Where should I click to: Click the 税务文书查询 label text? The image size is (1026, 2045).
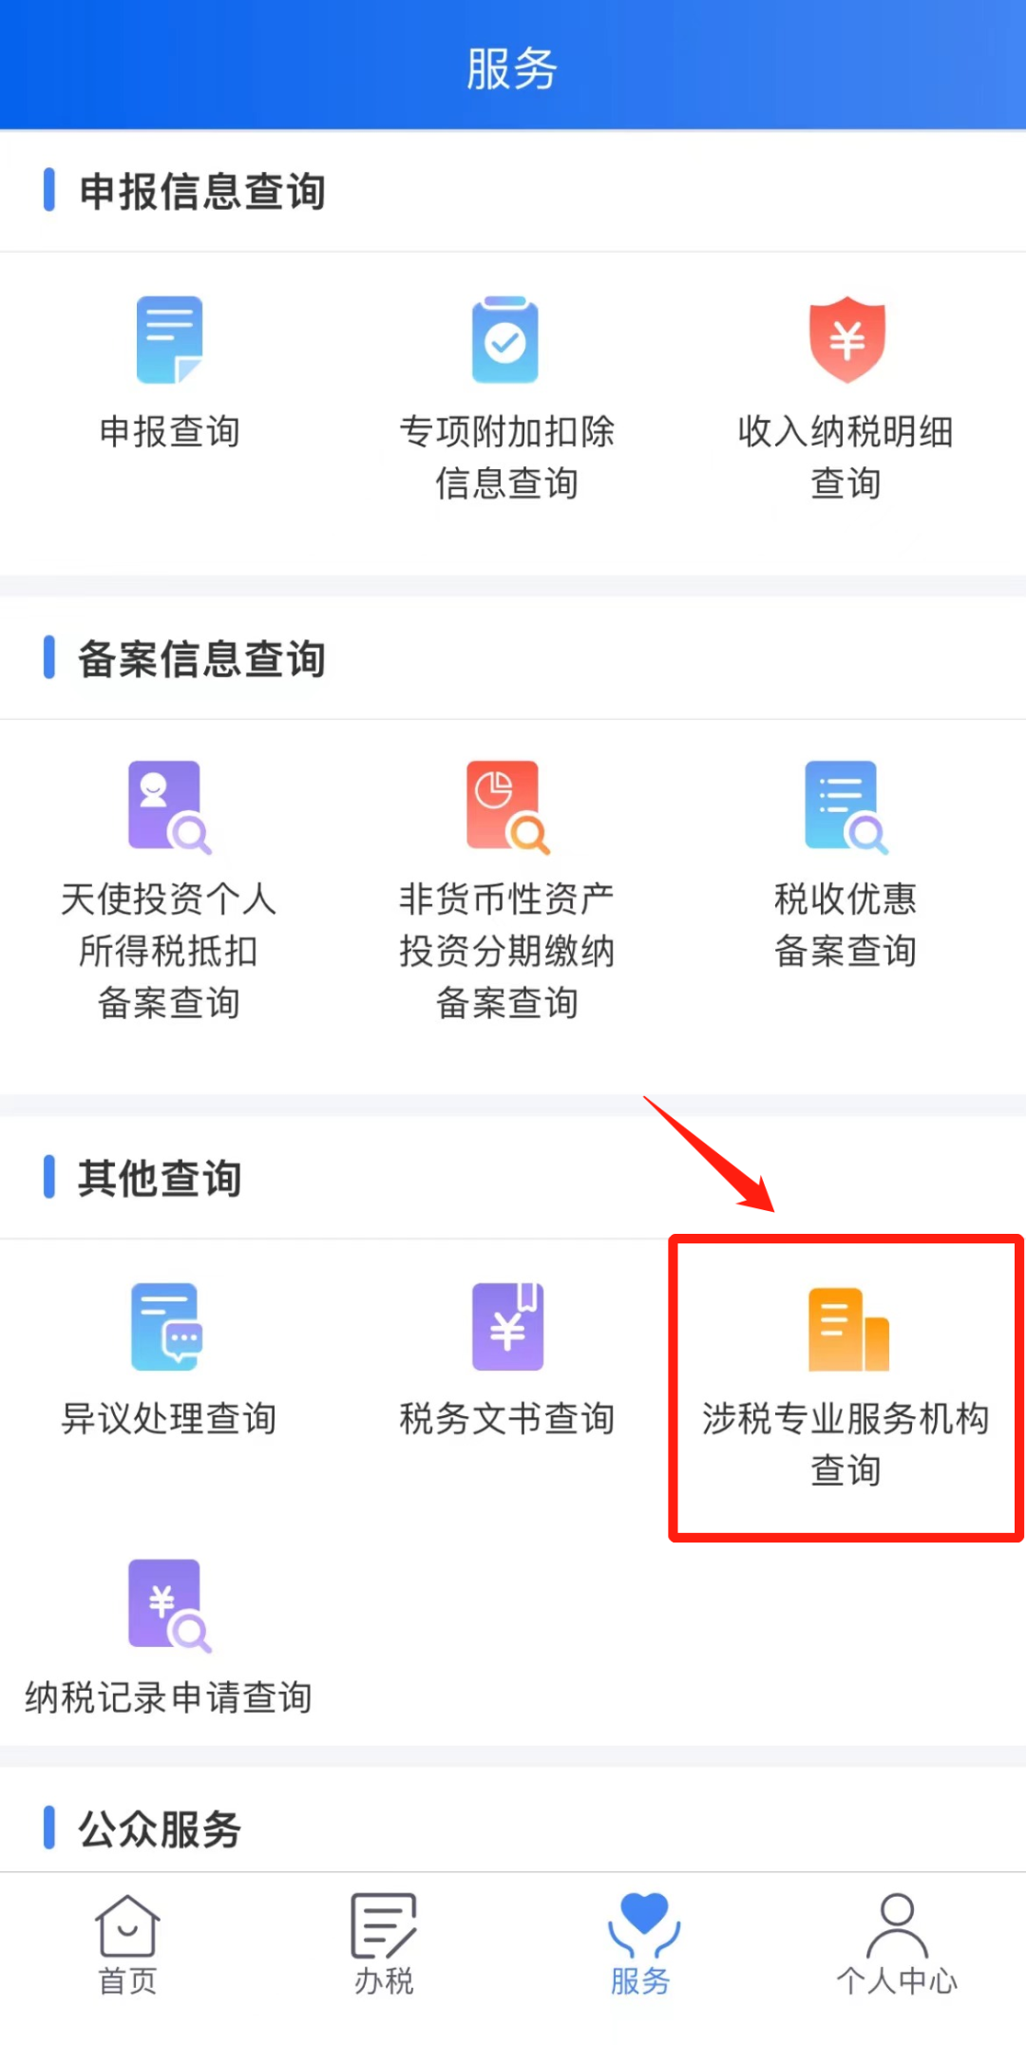tap(507, 1419)
